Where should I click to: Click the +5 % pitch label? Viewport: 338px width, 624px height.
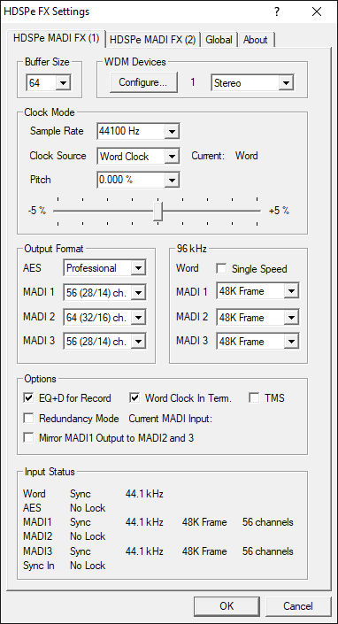coord(279,211)
